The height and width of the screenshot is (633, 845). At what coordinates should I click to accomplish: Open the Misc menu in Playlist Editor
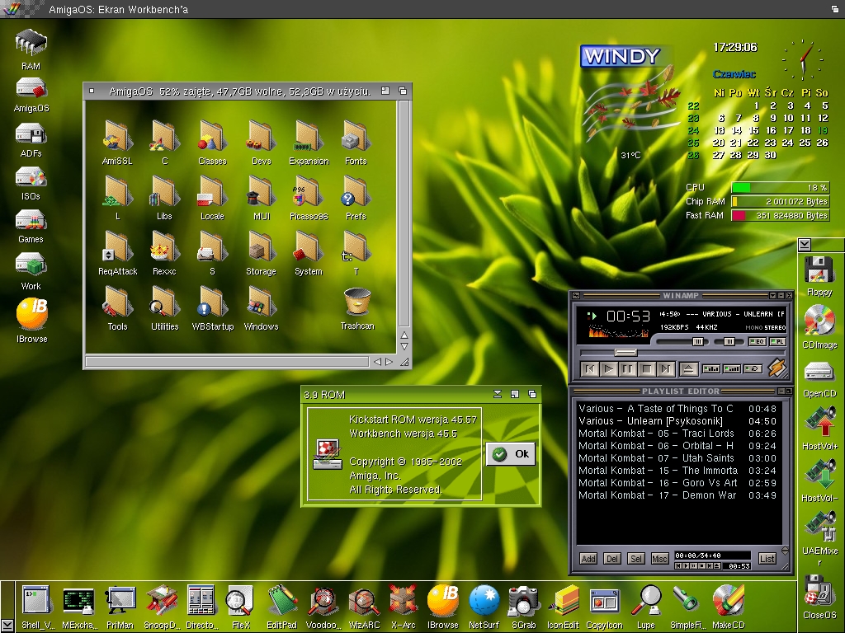pyautogui.click(x=659, y=559)
